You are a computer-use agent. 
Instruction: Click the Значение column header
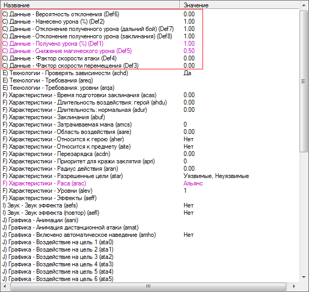(240, 5)
